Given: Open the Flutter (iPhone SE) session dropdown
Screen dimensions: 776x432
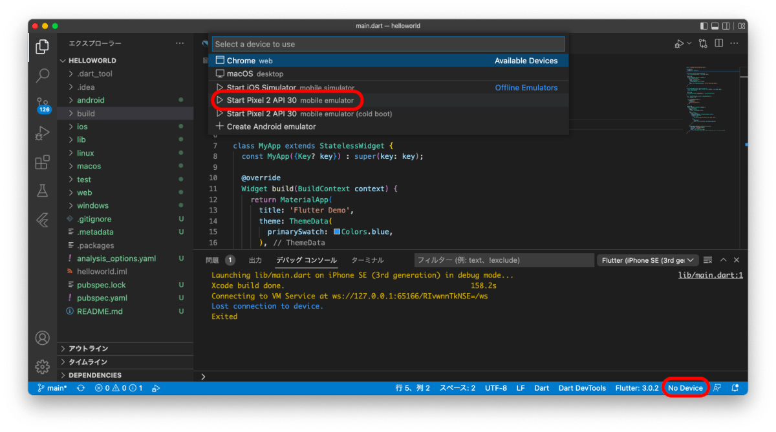Looking at the screenshot, I should pos(648,260).
